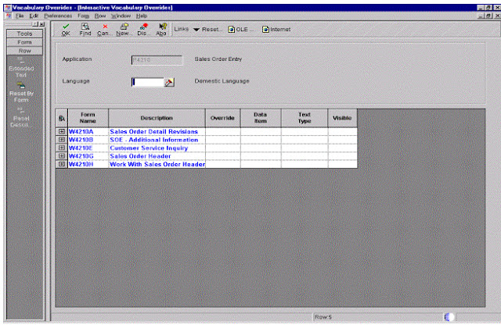Click the New toolbar icon
This screenshot has height=328, width=501.
[x=124, y=30]
